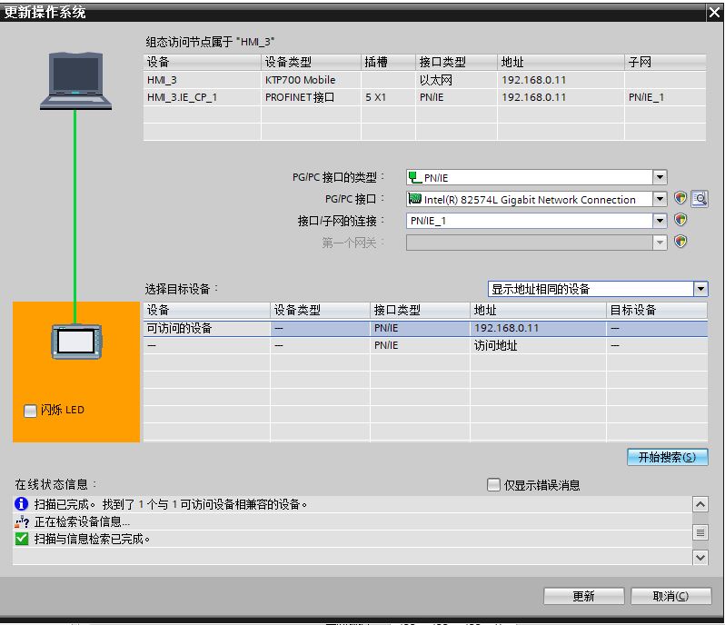Click the status list scroll down arrow
This screenshot has width=725, height=625.
click(x=700, y=557)
